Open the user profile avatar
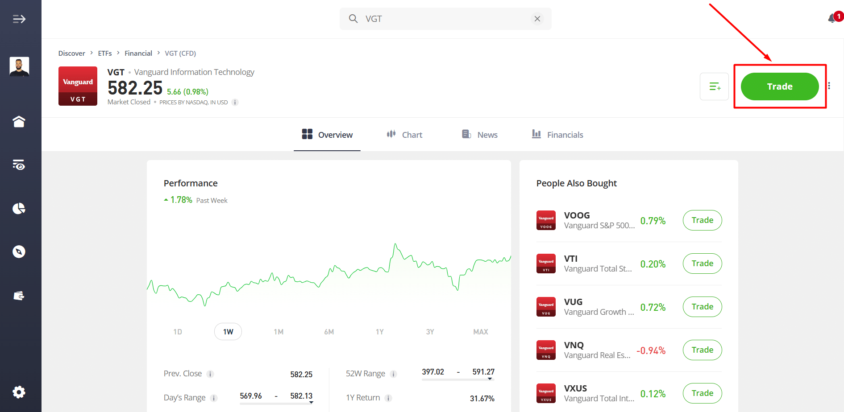This screenshot has width=844, height=412. (x=19, y=66)
